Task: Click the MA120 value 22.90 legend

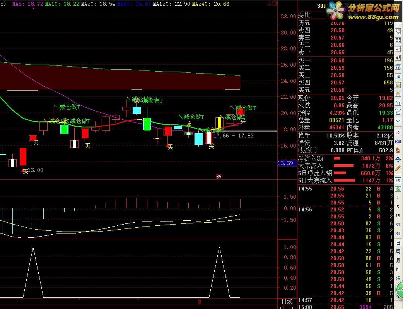Action: [x=171, y=4]
